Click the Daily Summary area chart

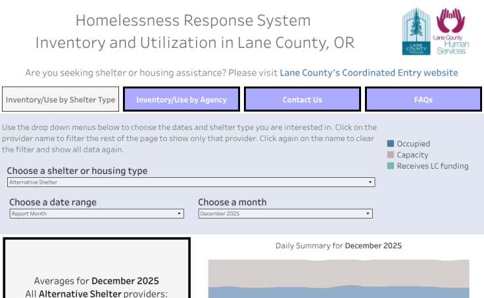(339, 279)
